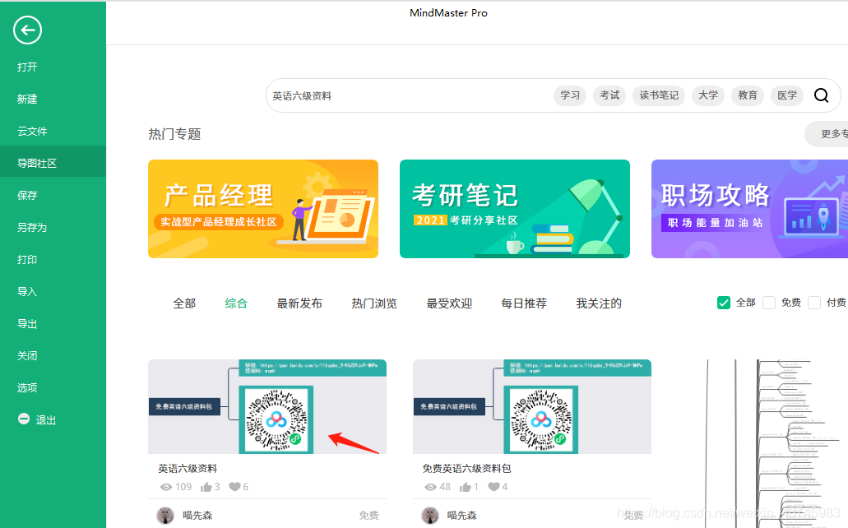Click the 热门专题 heading
This screenshot has height=528, width=848.
click(x=174, y=134)
